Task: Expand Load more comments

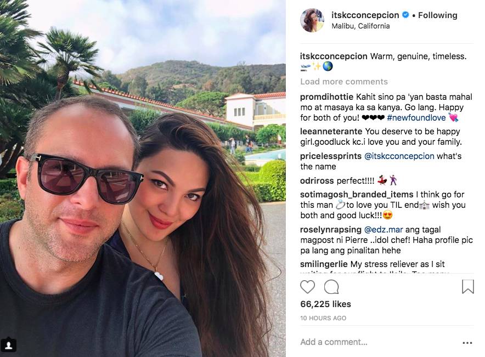Action: [x=344, y=82]
